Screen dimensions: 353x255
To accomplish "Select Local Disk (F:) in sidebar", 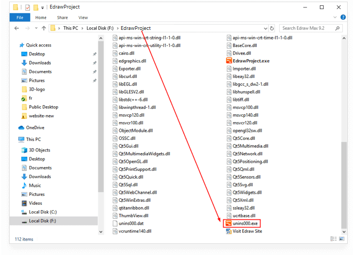I will coord(53,221).
